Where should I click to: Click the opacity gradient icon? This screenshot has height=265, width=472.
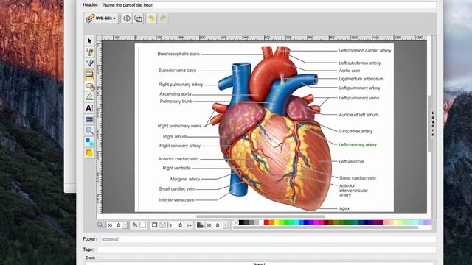[200, 225]
